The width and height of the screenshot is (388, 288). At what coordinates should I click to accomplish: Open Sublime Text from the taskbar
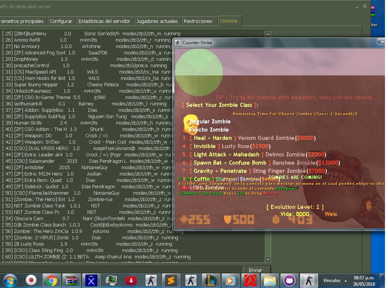(x=171, y=280)
